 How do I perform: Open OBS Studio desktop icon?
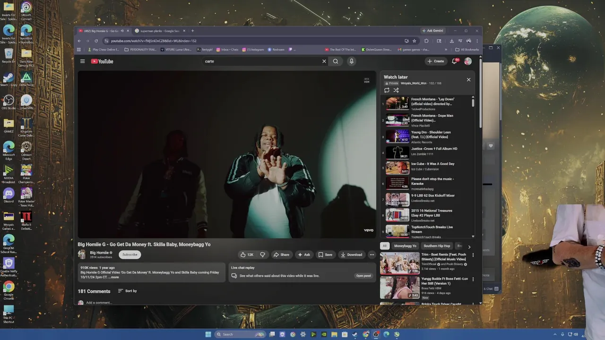pos(9,102)
